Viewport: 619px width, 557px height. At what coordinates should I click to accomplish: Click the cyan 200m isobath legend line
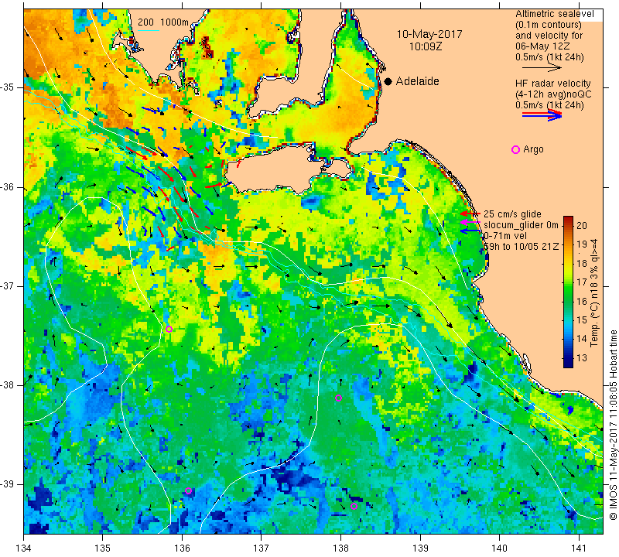[x=149, y=30]
